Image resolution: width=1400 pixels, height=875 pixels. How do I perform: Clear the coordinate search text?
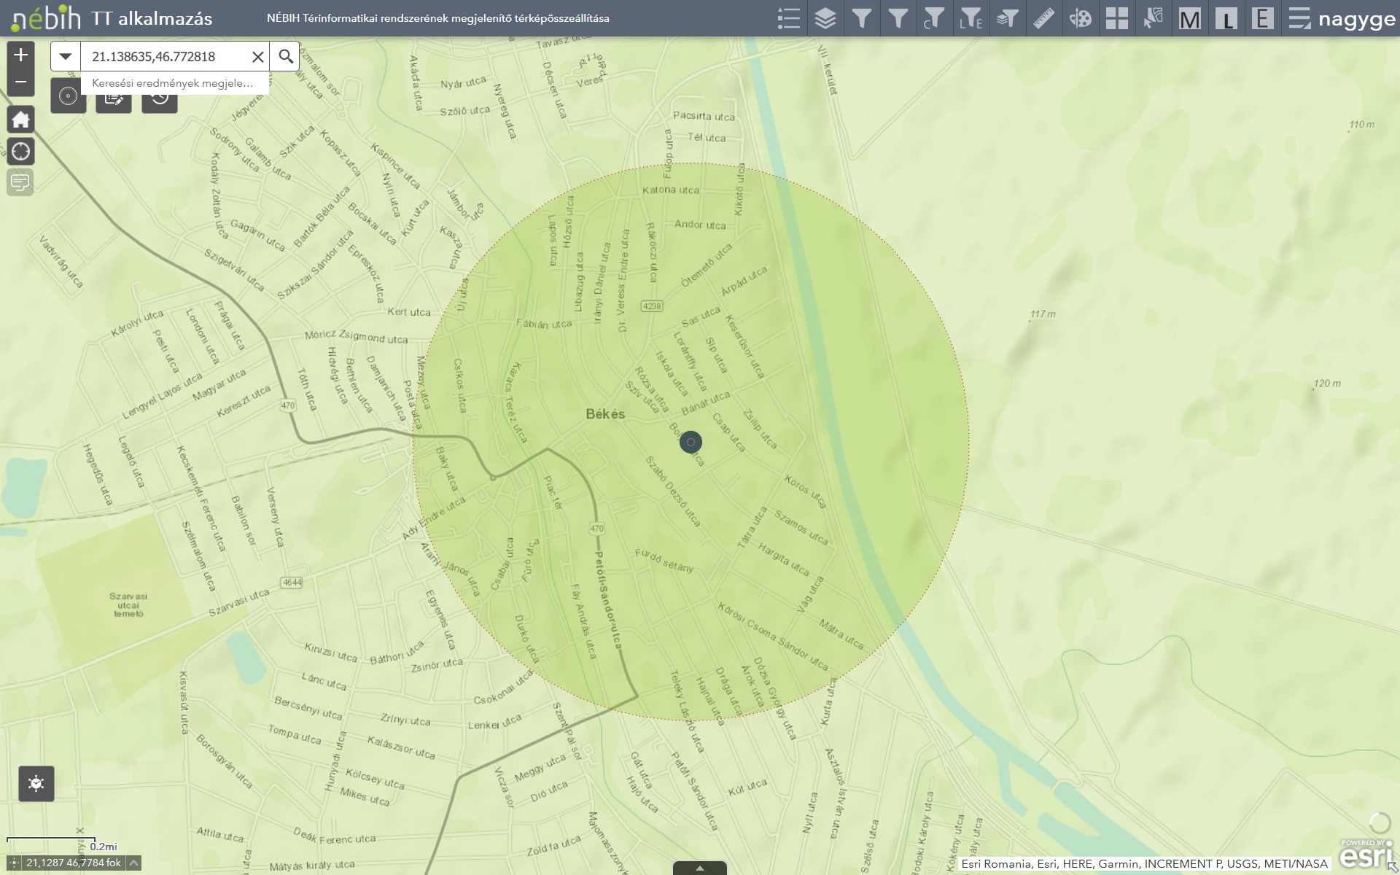(257, 57)
